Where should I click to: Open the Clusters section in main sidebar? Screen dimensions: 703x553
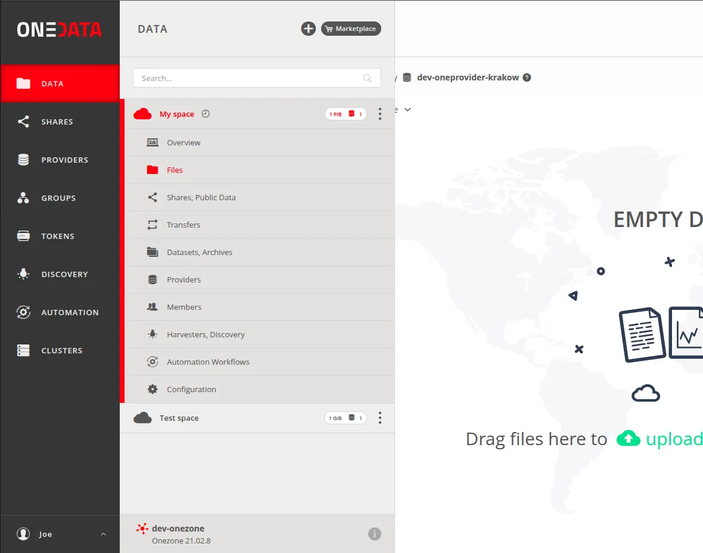click(x=60, y=350)
